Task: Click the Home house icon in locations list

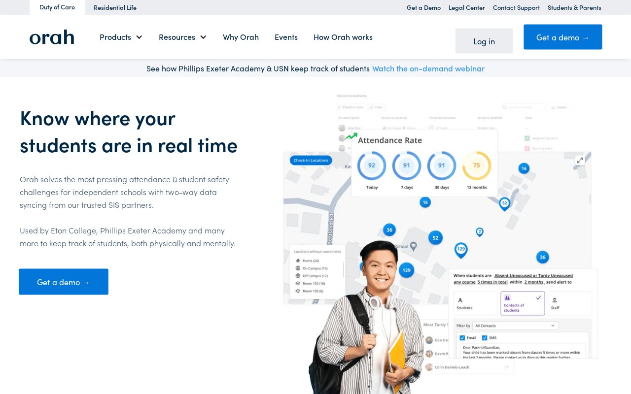Action: point(298,261)
